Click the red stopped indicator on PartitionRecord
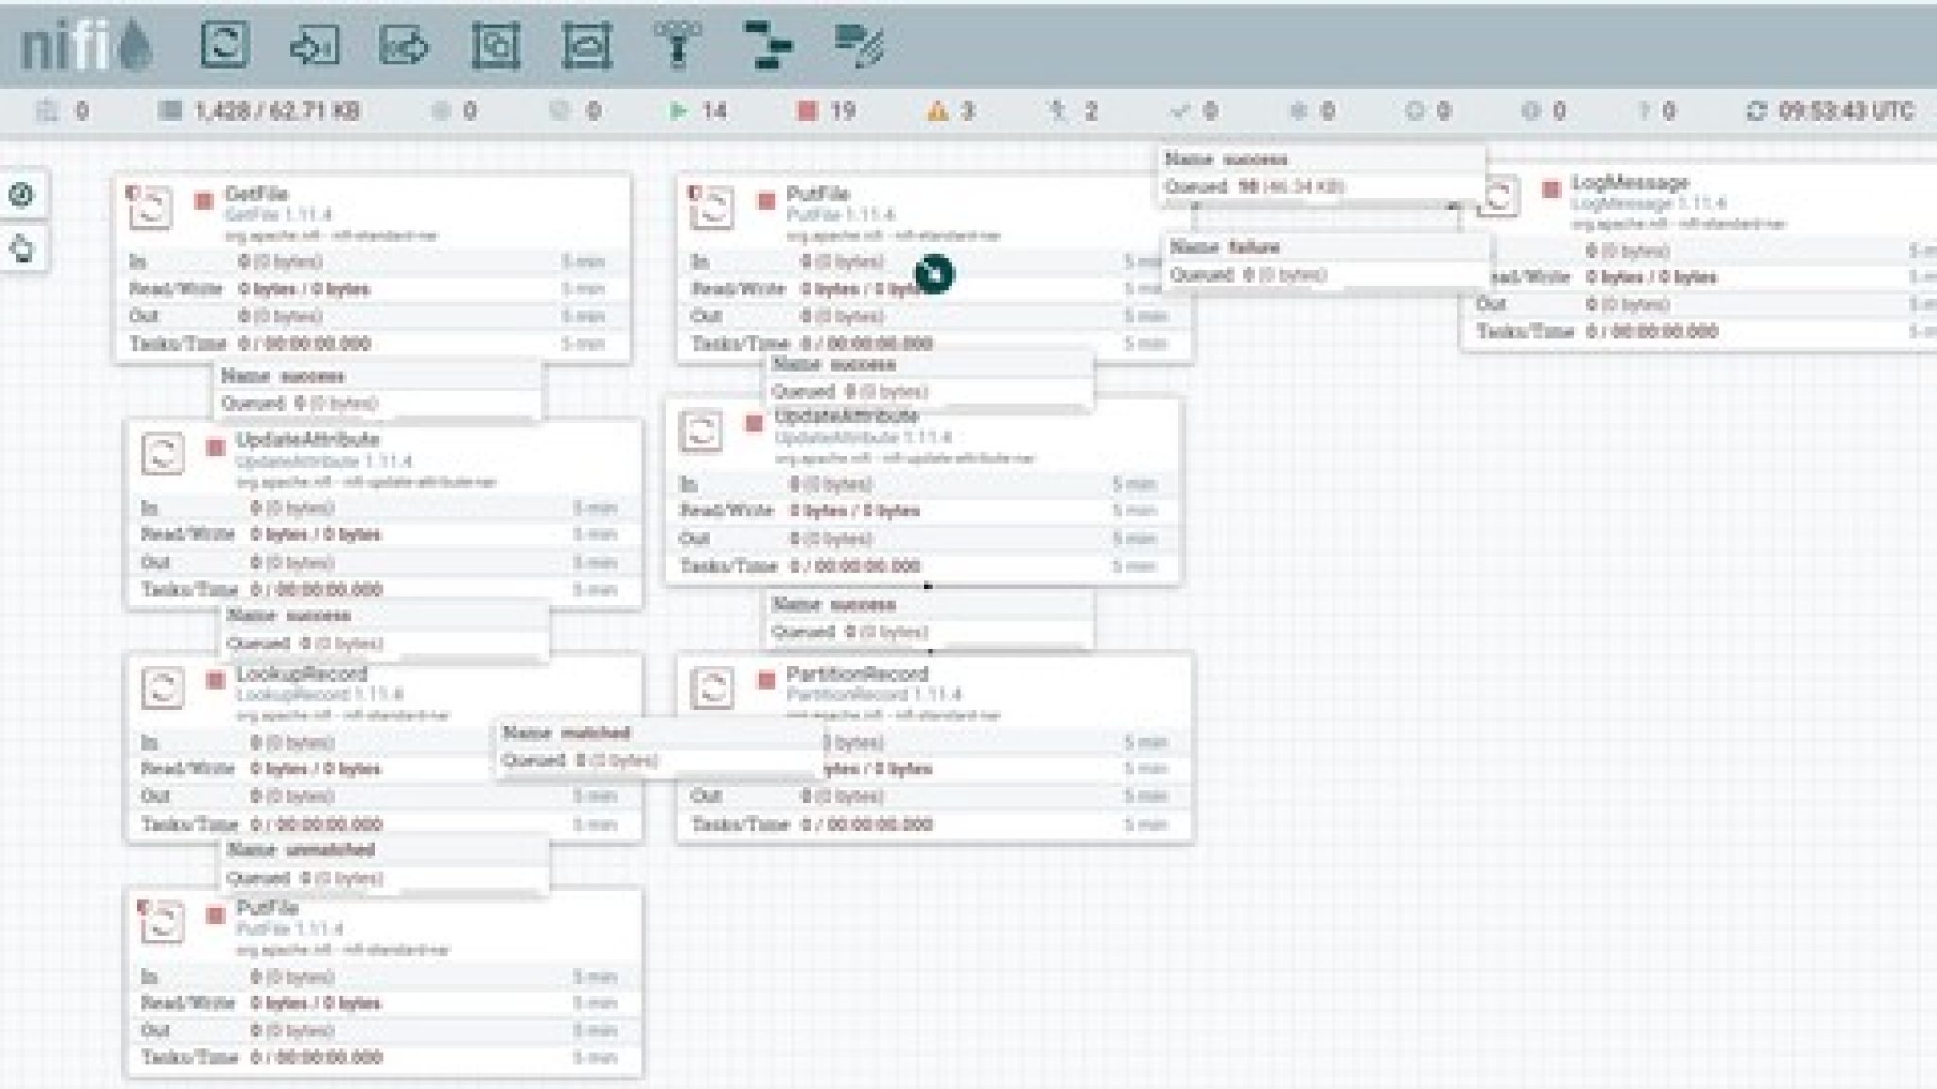 [766, 680]
